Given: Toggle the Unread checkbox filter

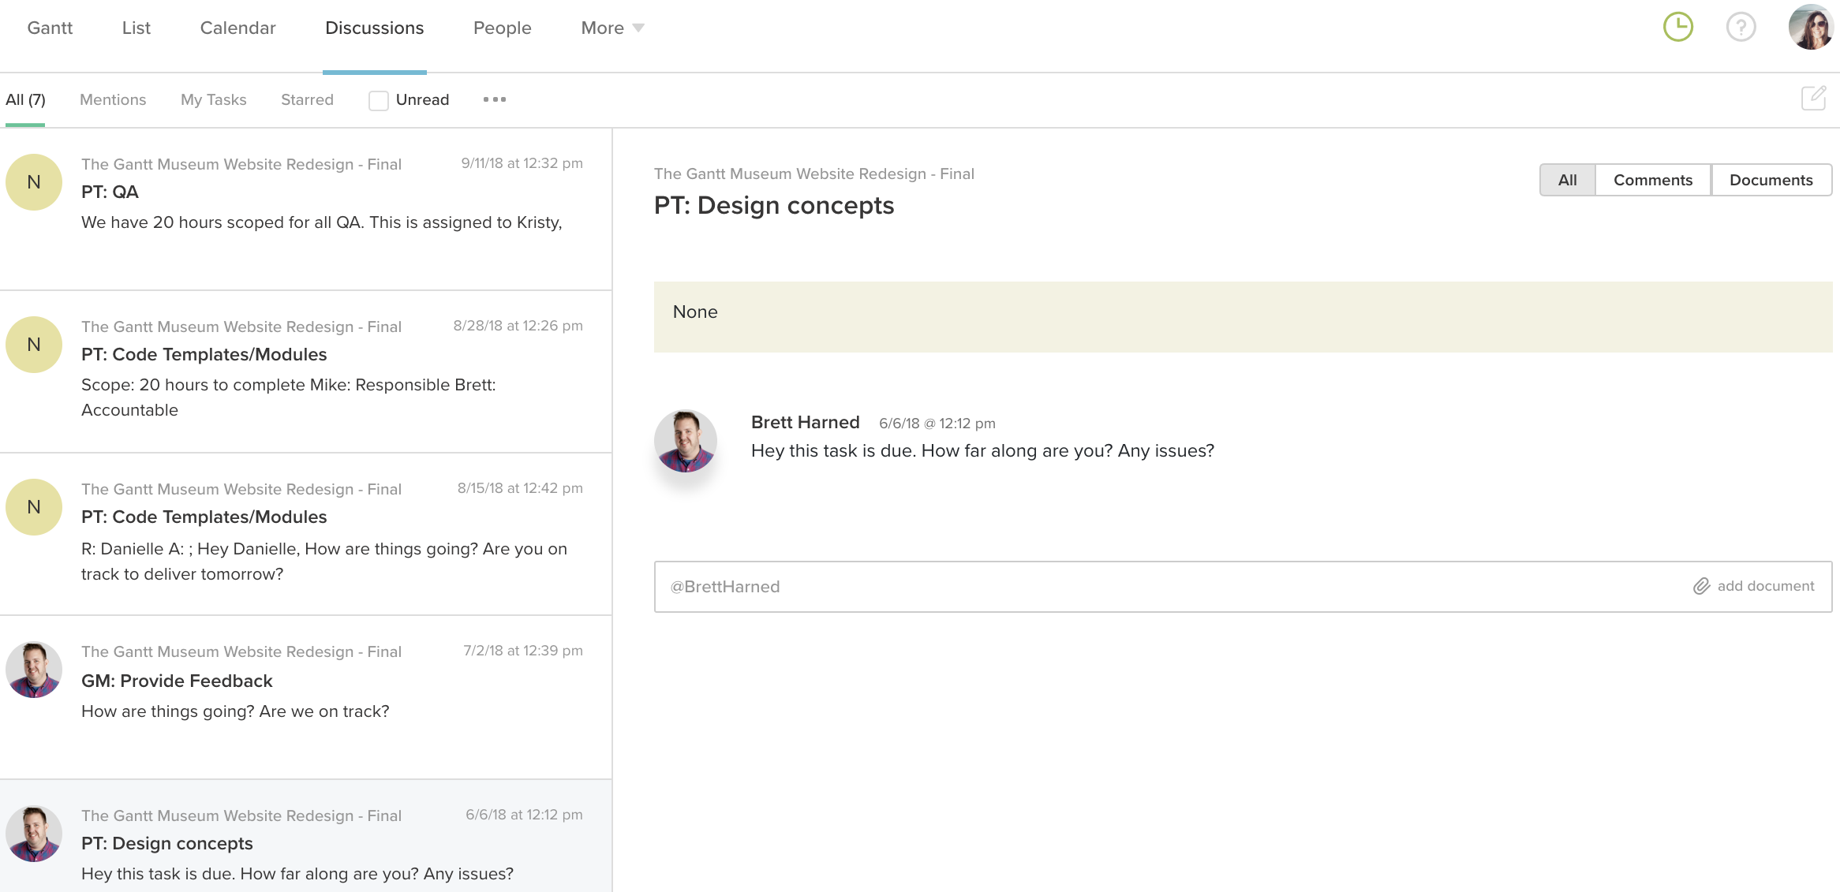Looking at the screenshot, I should click(x=376, y=99).
